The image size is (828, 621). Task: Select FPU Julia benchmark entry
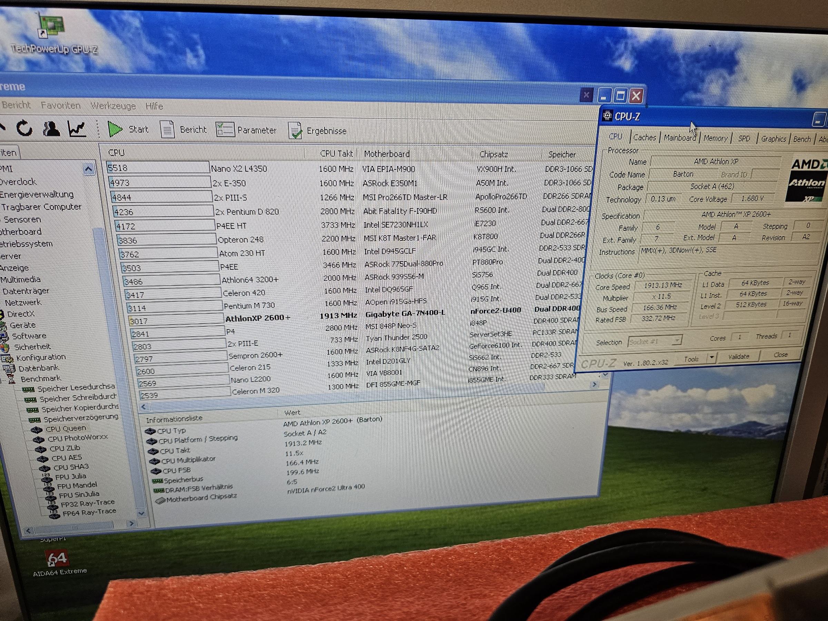70,476
